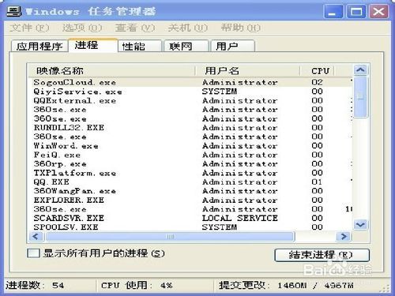Screen dimensions: 395x296
Task: Sort by CPU column header
Action: (317, 70)
